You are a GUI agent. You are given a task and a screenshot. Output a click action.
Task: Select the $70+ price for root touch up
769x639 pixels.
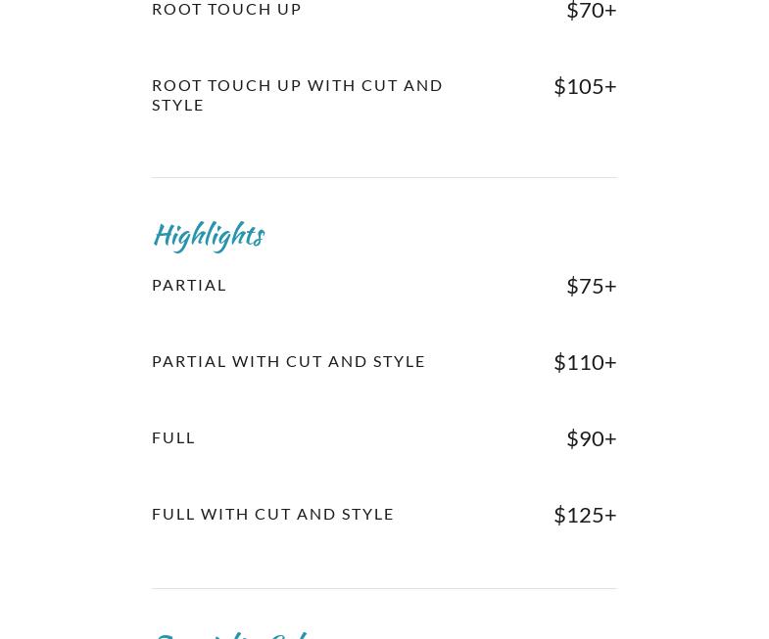point(591,11)
